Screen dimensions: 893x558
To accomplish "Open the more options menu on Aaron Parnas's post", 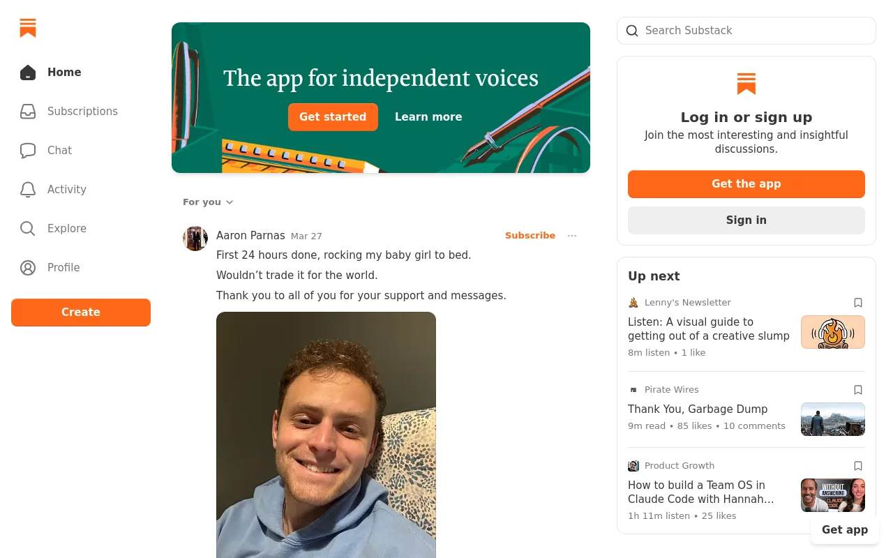I will pyautogui.click(x=572, y=236).
